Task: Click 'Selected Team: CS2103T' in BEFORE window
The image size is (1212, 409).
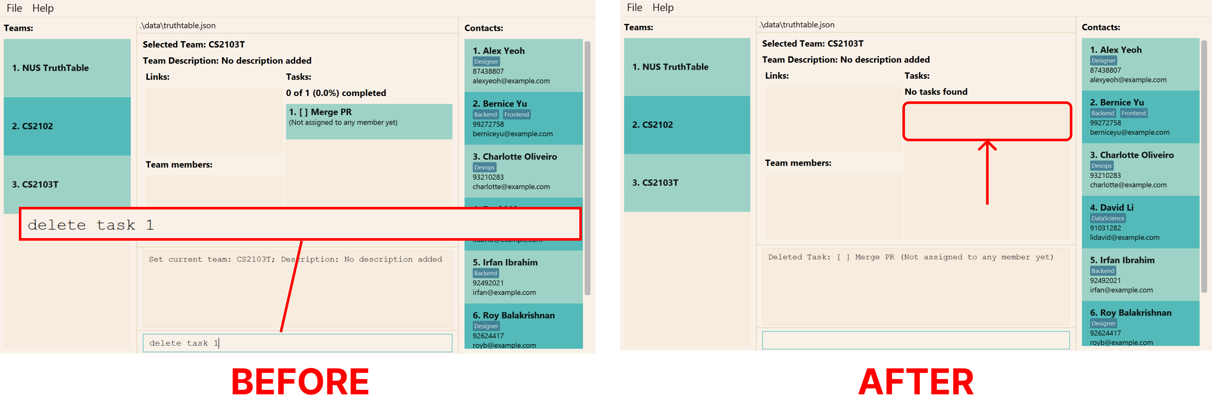Action: (x=194, y=45)
